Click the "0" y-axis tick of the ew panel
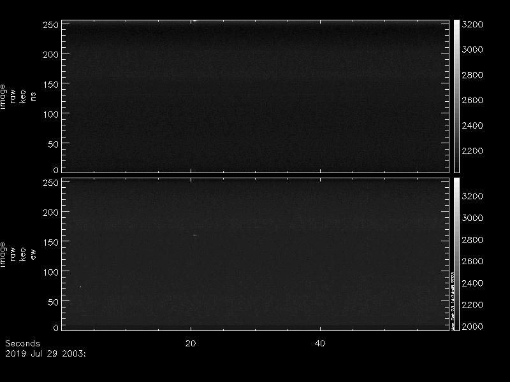510x382 pixels. [56, 327]
